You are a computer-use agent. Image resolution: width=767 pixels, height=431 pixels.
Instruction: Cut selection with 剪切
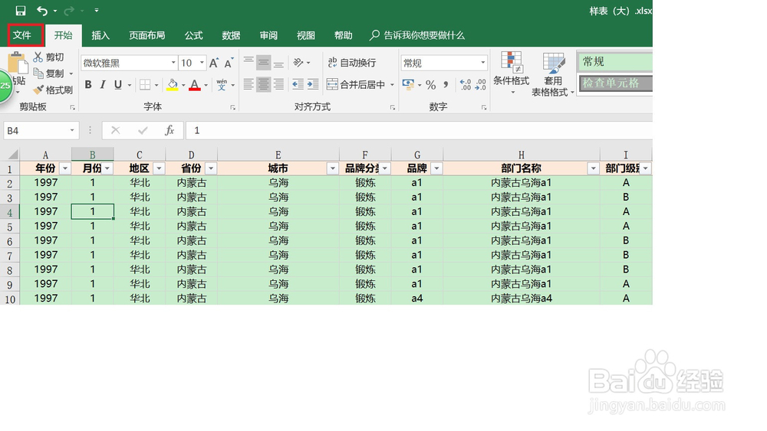click(49, 57)
